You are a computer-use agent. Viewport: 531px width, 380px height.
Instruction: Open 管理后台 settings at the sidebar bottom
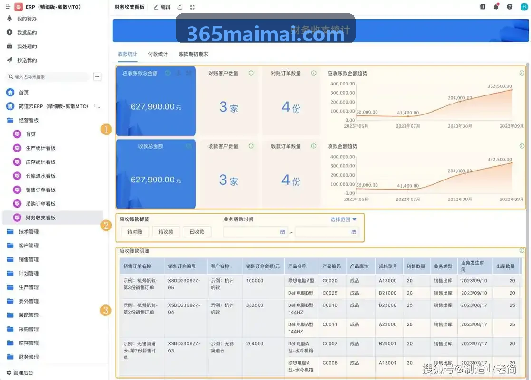[x=19, y=372]
